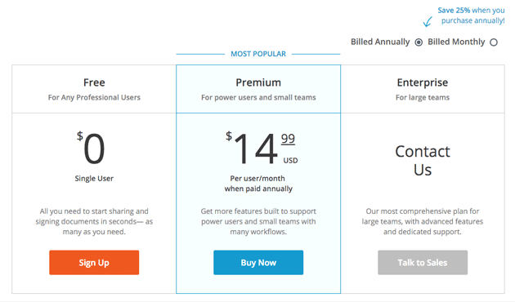
Task: Select the Free plan heading
Action: (94, 82)
